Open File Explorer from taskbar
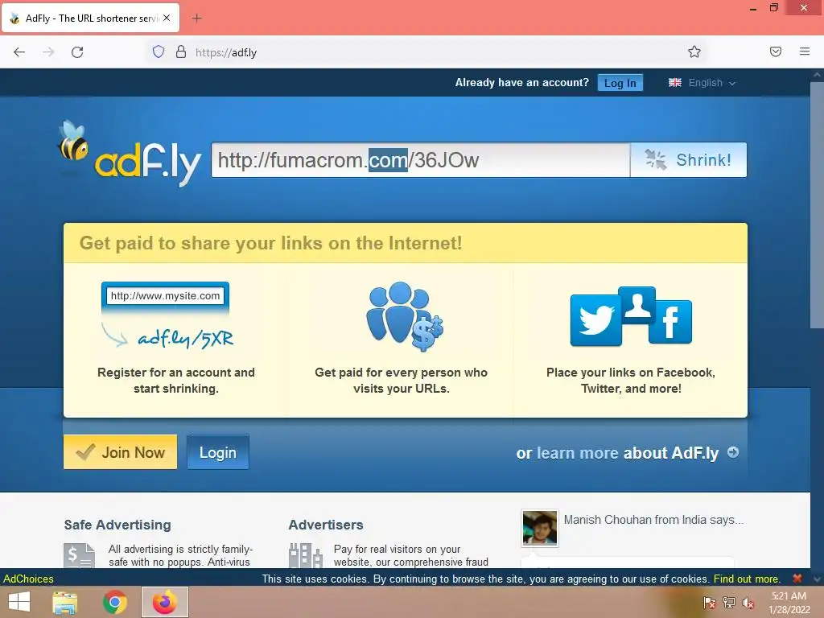Image resolution: width=824 pixels, height=618 pixels. 64,602
